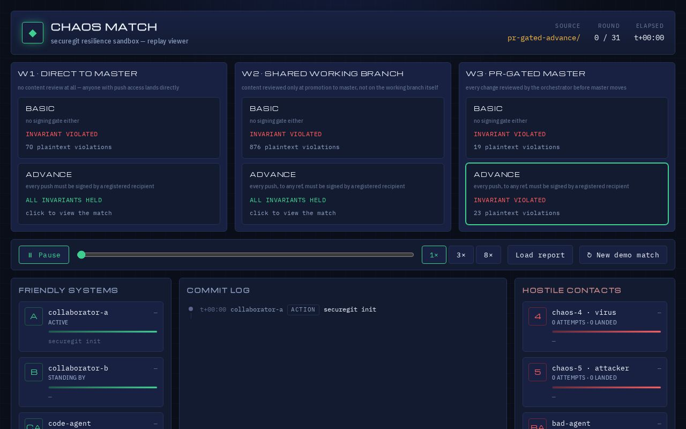Click collaborator-b's green health bar
The width and height of the screenshot is (686, 429).
pyautogui.click(x=102, y=387)
